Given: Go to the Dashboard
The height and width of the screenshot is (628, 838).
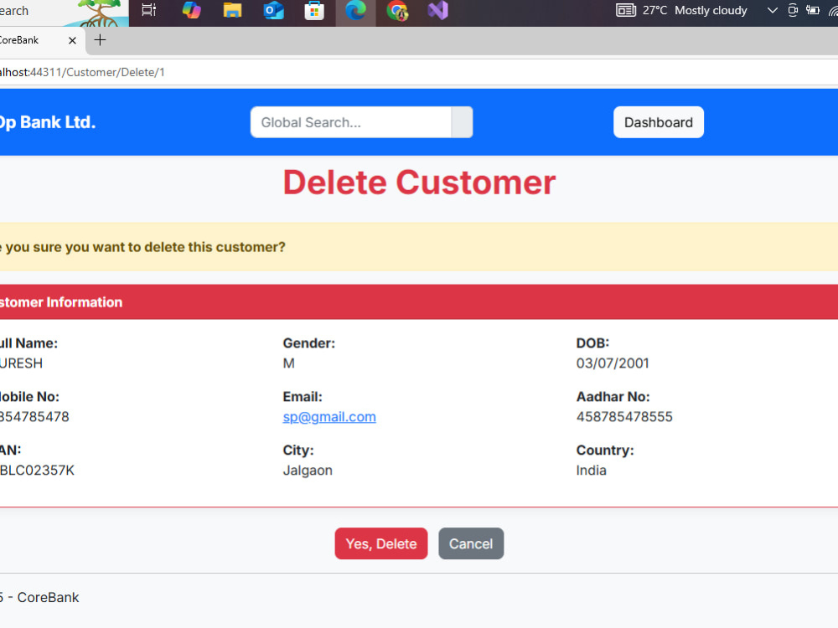Looking at the screenshot, I should tap(659, 122).
